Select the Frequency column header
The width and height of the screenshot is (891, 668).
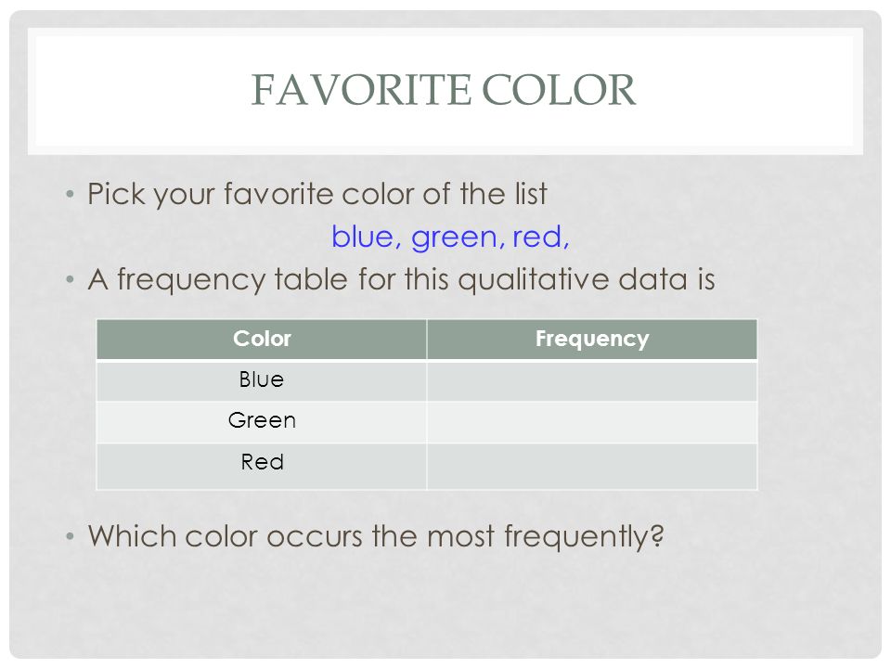coord(592,340)
